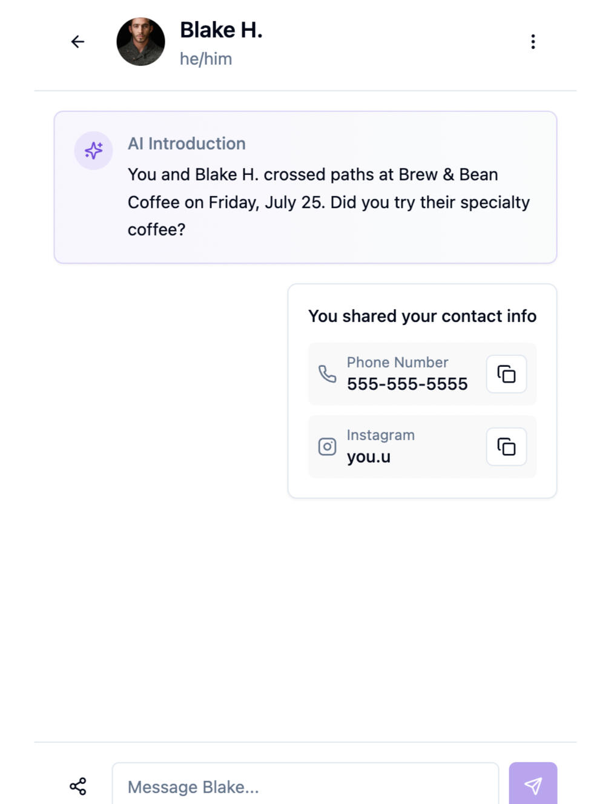Click the Brew & Bean introduction message
614x804 pixels.
[x=328, y=202]
